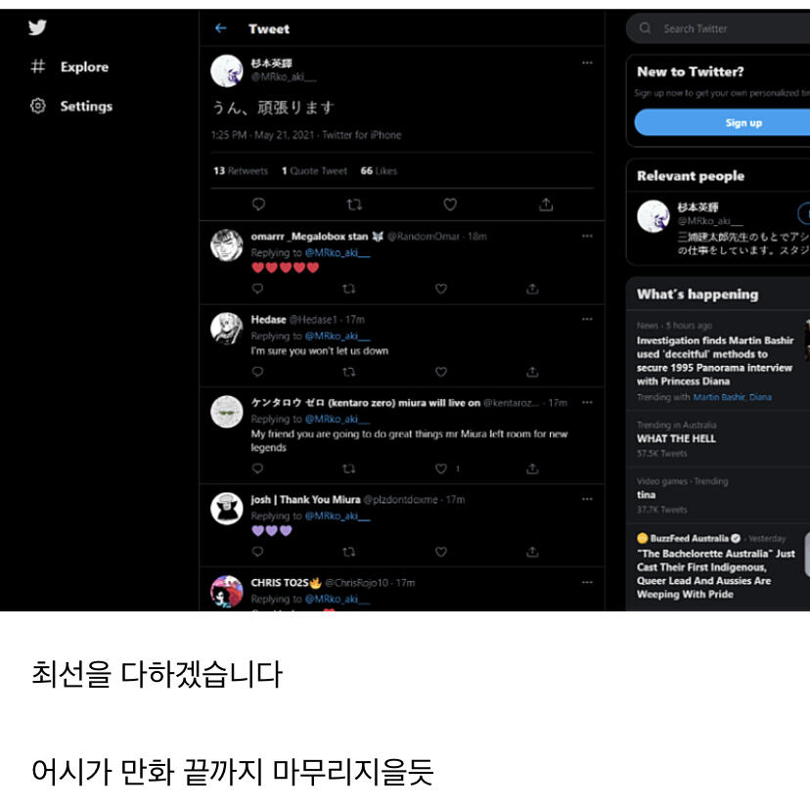Click the Twitter bird logo
Viewport: 810px width, 809px height.
coord(37,27)
